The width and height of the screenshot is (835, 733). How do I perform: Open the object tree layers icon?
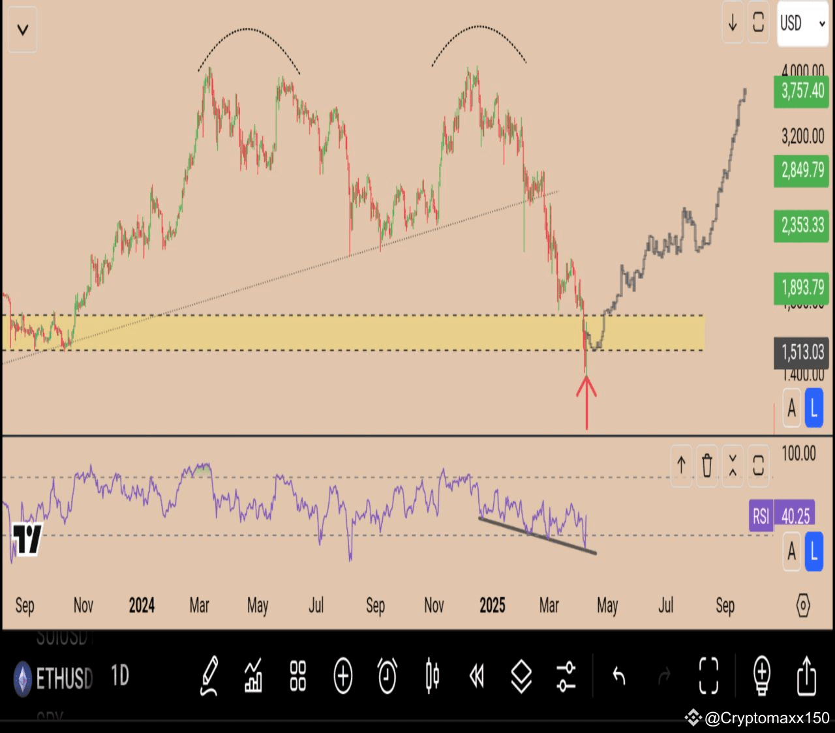(521, 676)
